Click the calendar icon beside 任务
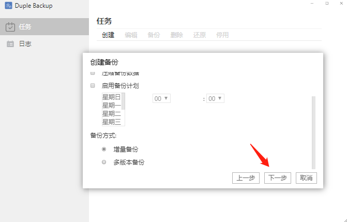347x222 pixels. pyautogui.click(x=10, y=27)
